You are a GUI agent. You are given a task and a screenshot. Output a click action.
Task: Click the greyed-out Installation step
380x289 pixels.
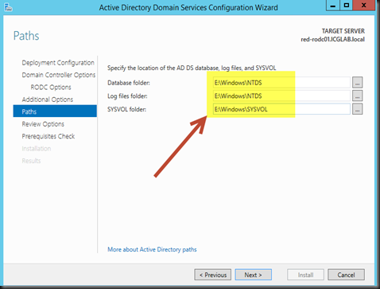[37, 148]
